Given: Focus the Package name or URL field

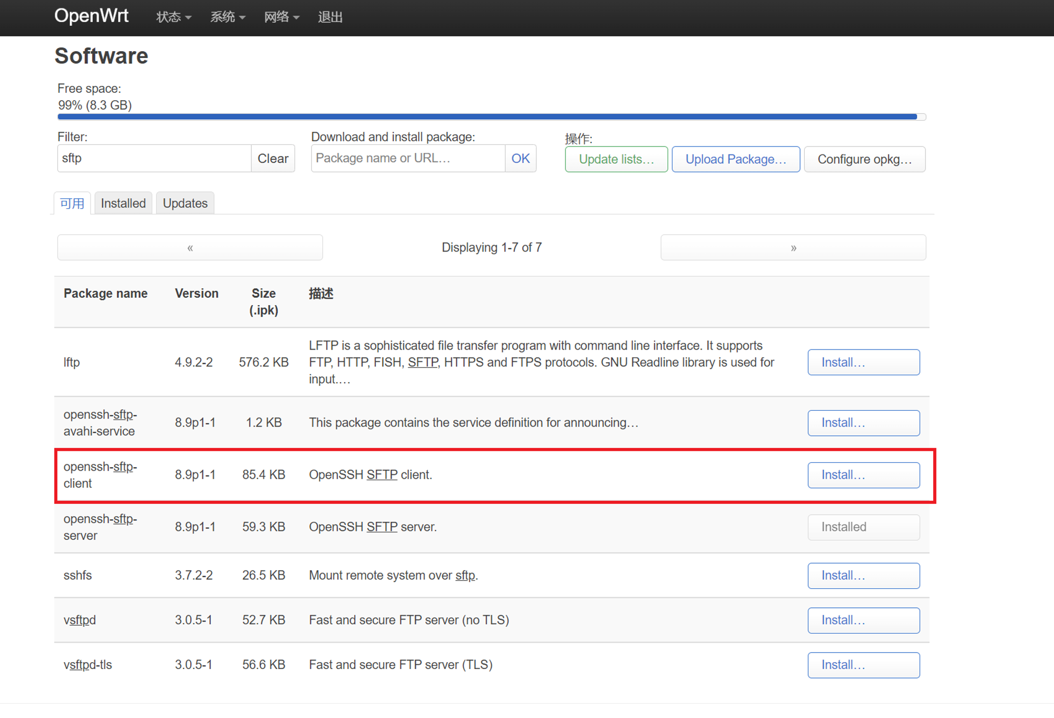Looking at the screenshot, I should pos(407,158).
